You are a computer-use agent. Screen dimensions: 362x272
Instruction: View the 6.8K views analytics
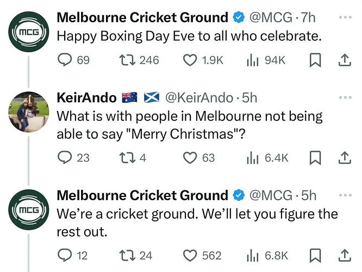coord(267,256)
